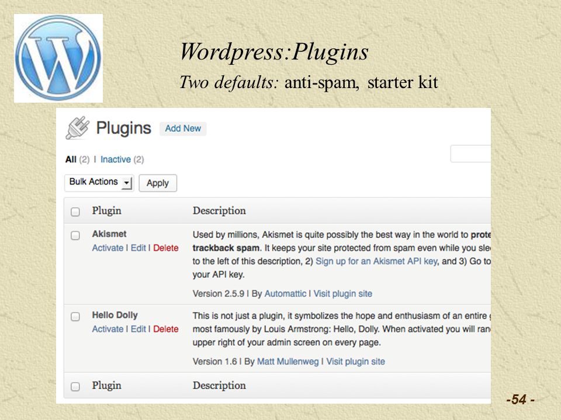Open the Matt Mullenweg author link

click(x=288, y=362)
